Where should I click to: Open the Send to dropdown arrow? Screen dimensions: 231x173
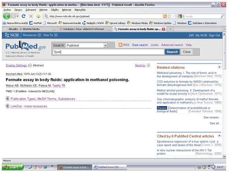click(148, 65)
